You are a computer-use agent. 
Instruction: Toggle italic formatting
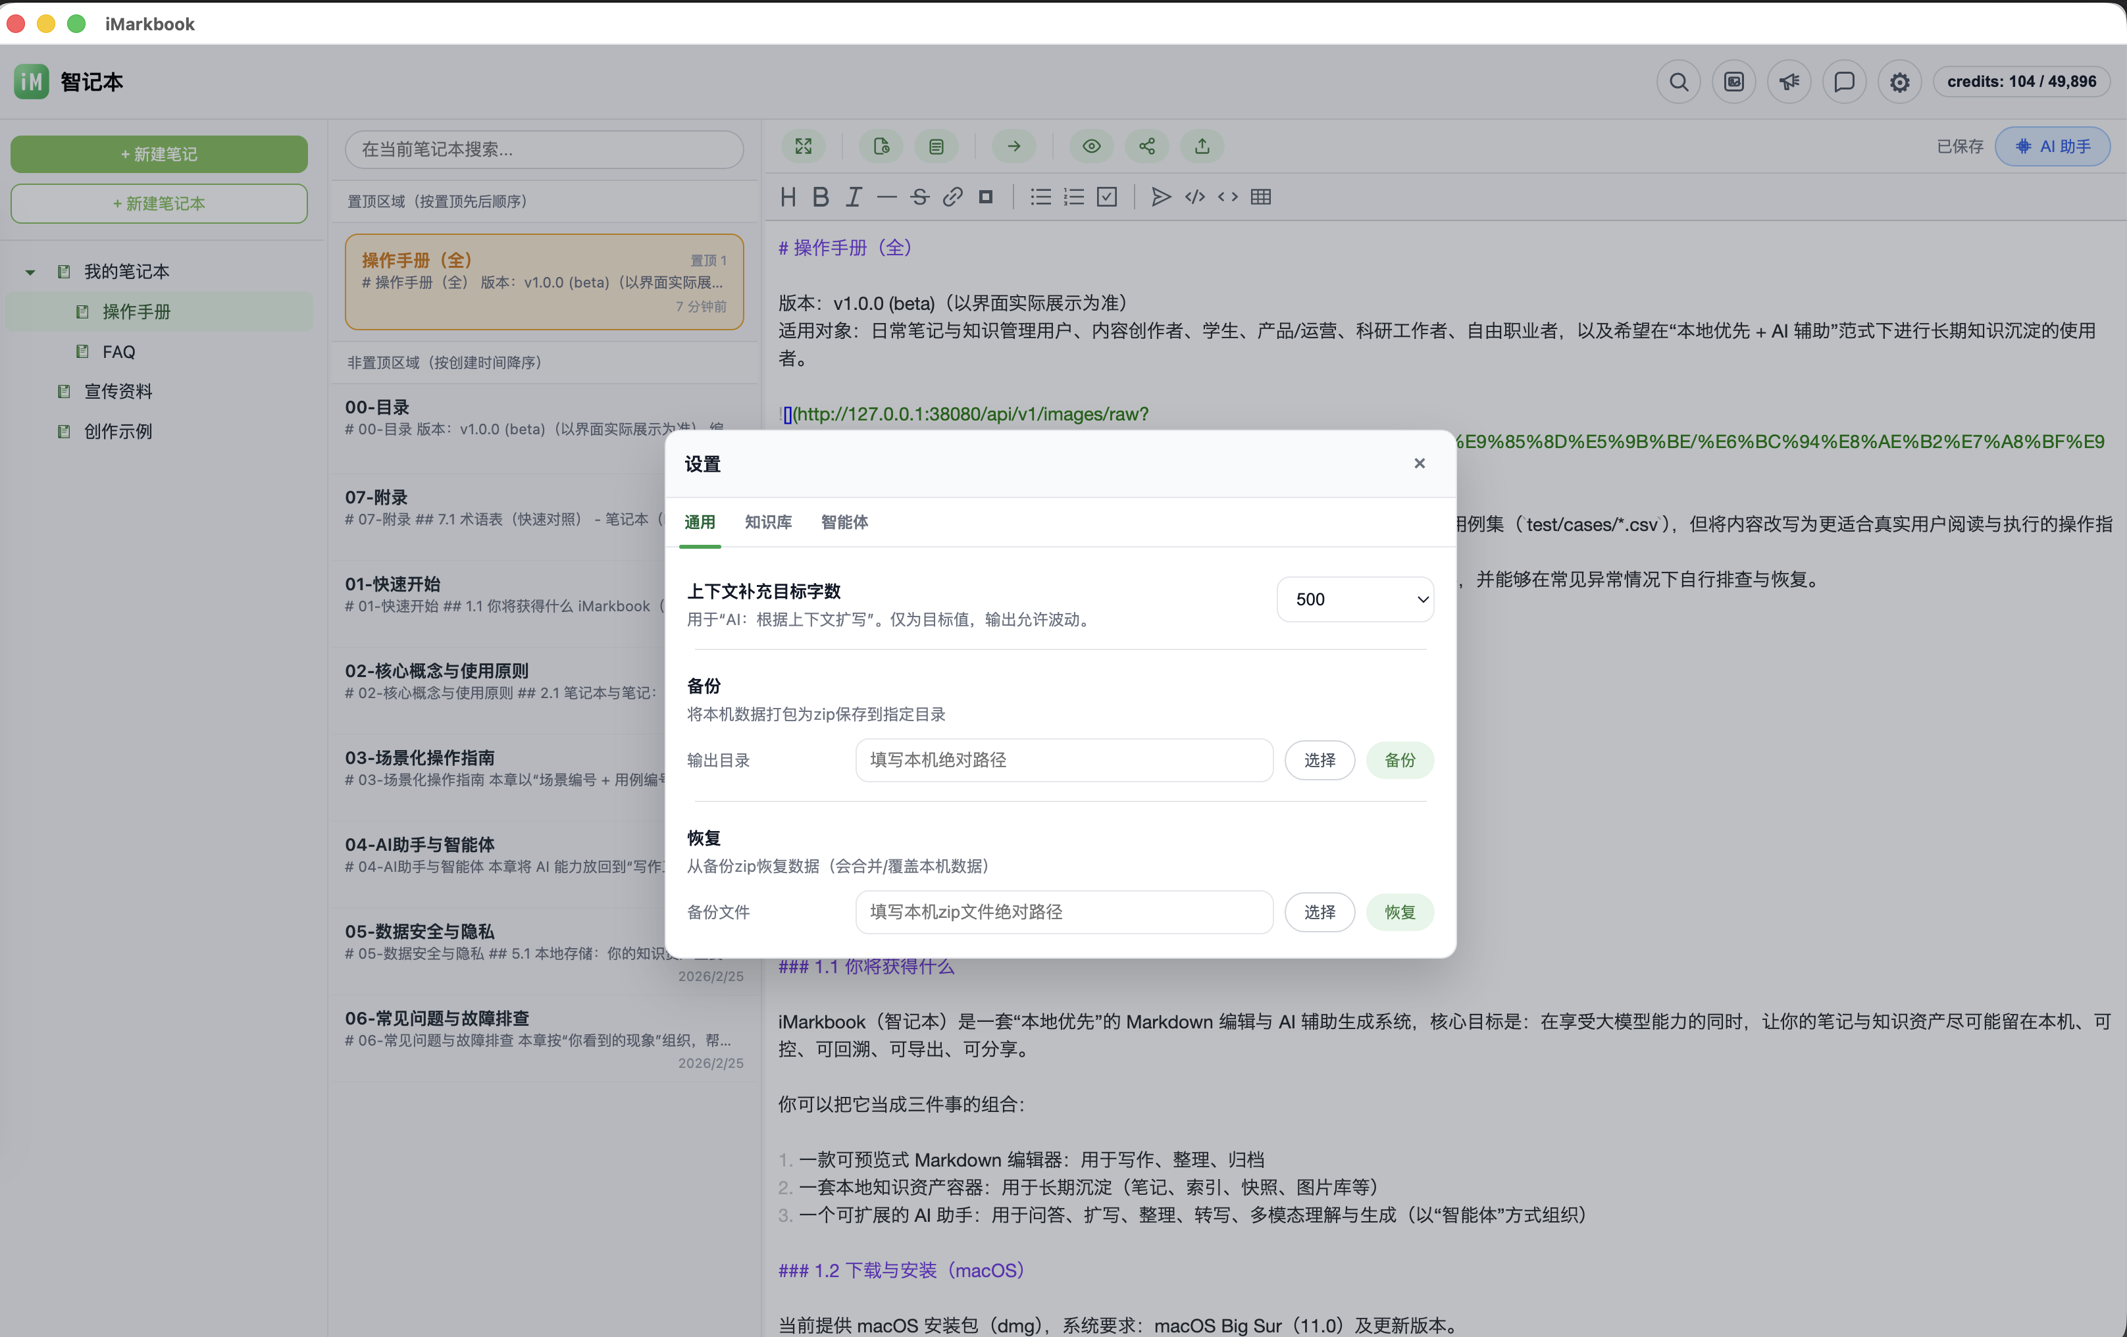tap(854, 197)
